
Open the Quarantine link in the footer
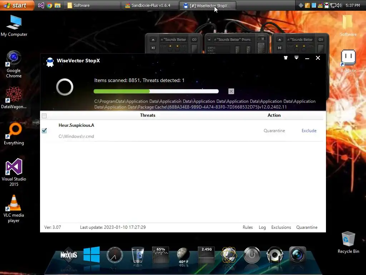click(x=307, y=227)
